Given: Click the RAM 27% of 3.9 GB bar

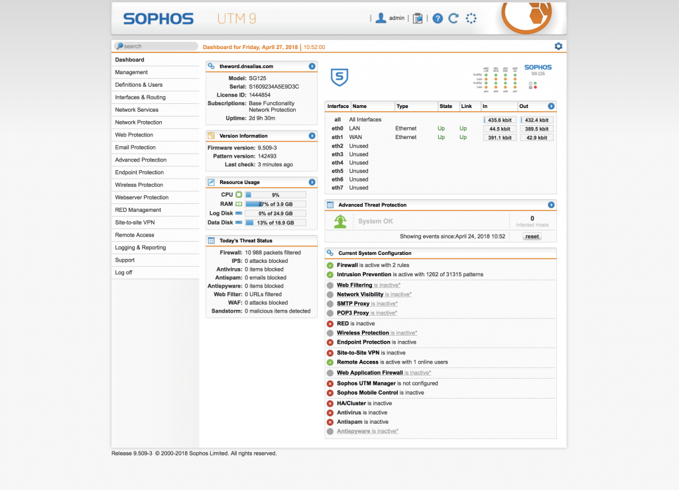Looking at the screenshot, I should [x=275, y=204].
